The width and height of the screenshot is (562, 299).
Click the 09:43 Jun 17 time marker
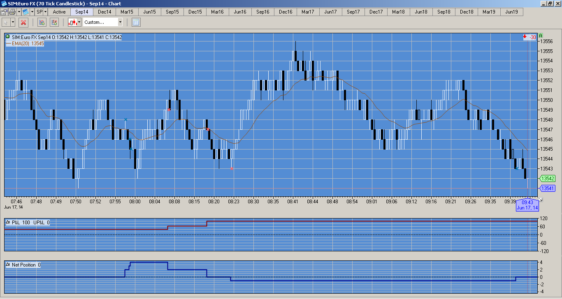527,205
